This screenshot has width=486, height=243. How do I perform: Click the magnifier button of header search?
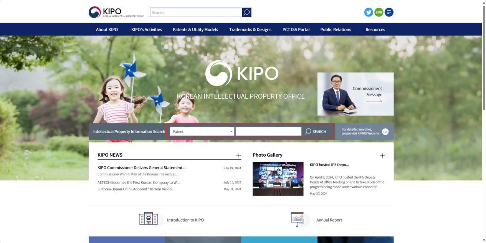pyautogui.click(x=247, y=12)
